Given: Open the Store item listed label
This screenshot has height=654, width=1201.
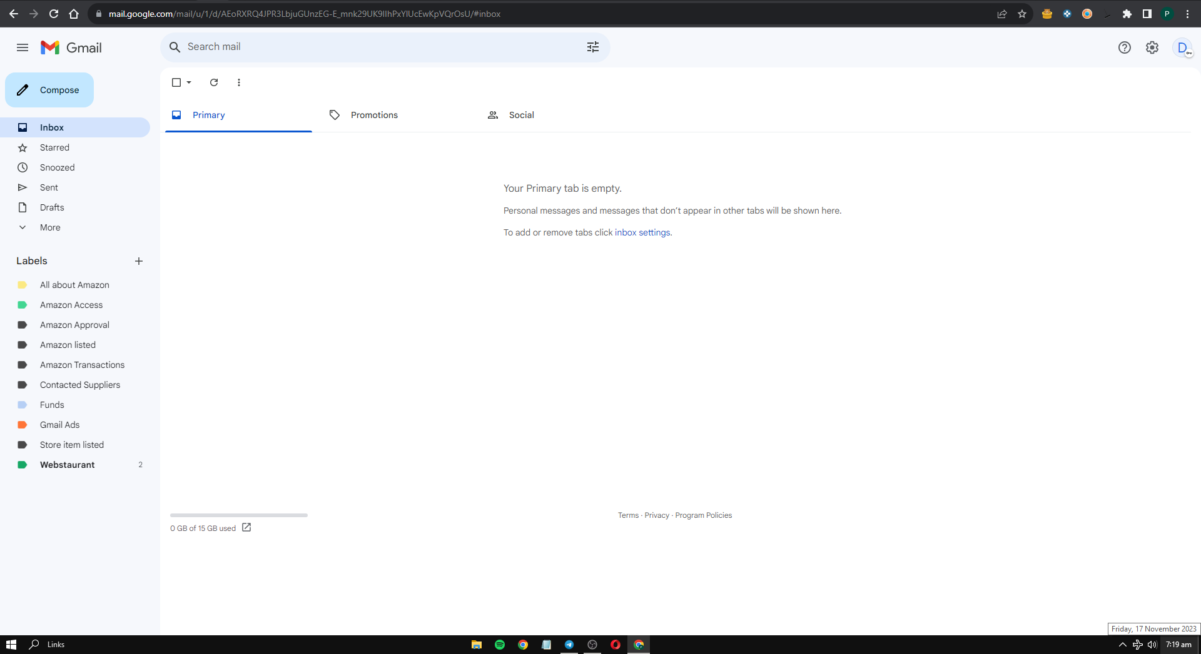Looking at the screenshot, I should [75, 445].
